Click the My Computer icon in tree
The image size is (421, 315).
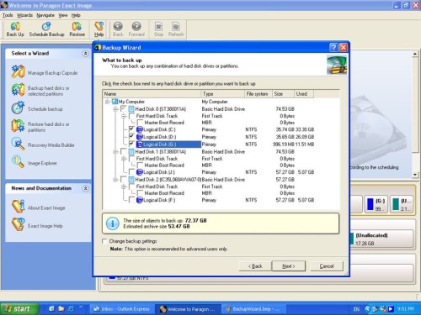tap(115, 102)
